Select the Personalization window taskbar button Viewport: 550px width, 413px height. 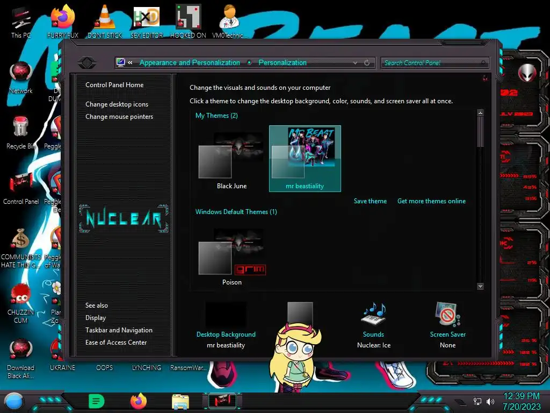222,401
